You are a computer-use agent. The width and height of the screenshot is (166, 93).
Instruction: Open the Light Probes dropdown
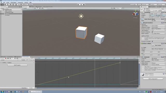pos(158,26)
